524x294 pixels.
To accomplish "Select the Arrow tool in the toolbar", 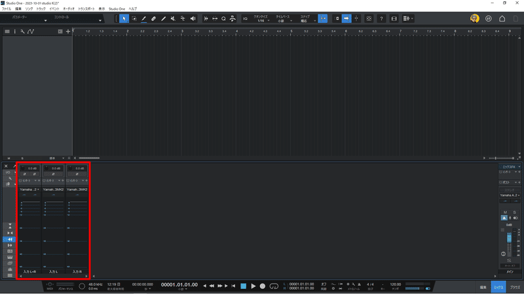I will 124,19.
